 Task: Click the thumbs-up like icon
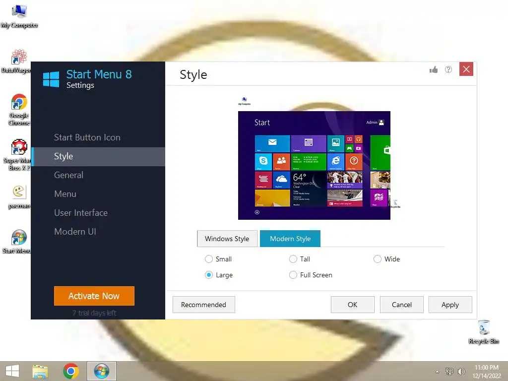pos(434,69)
